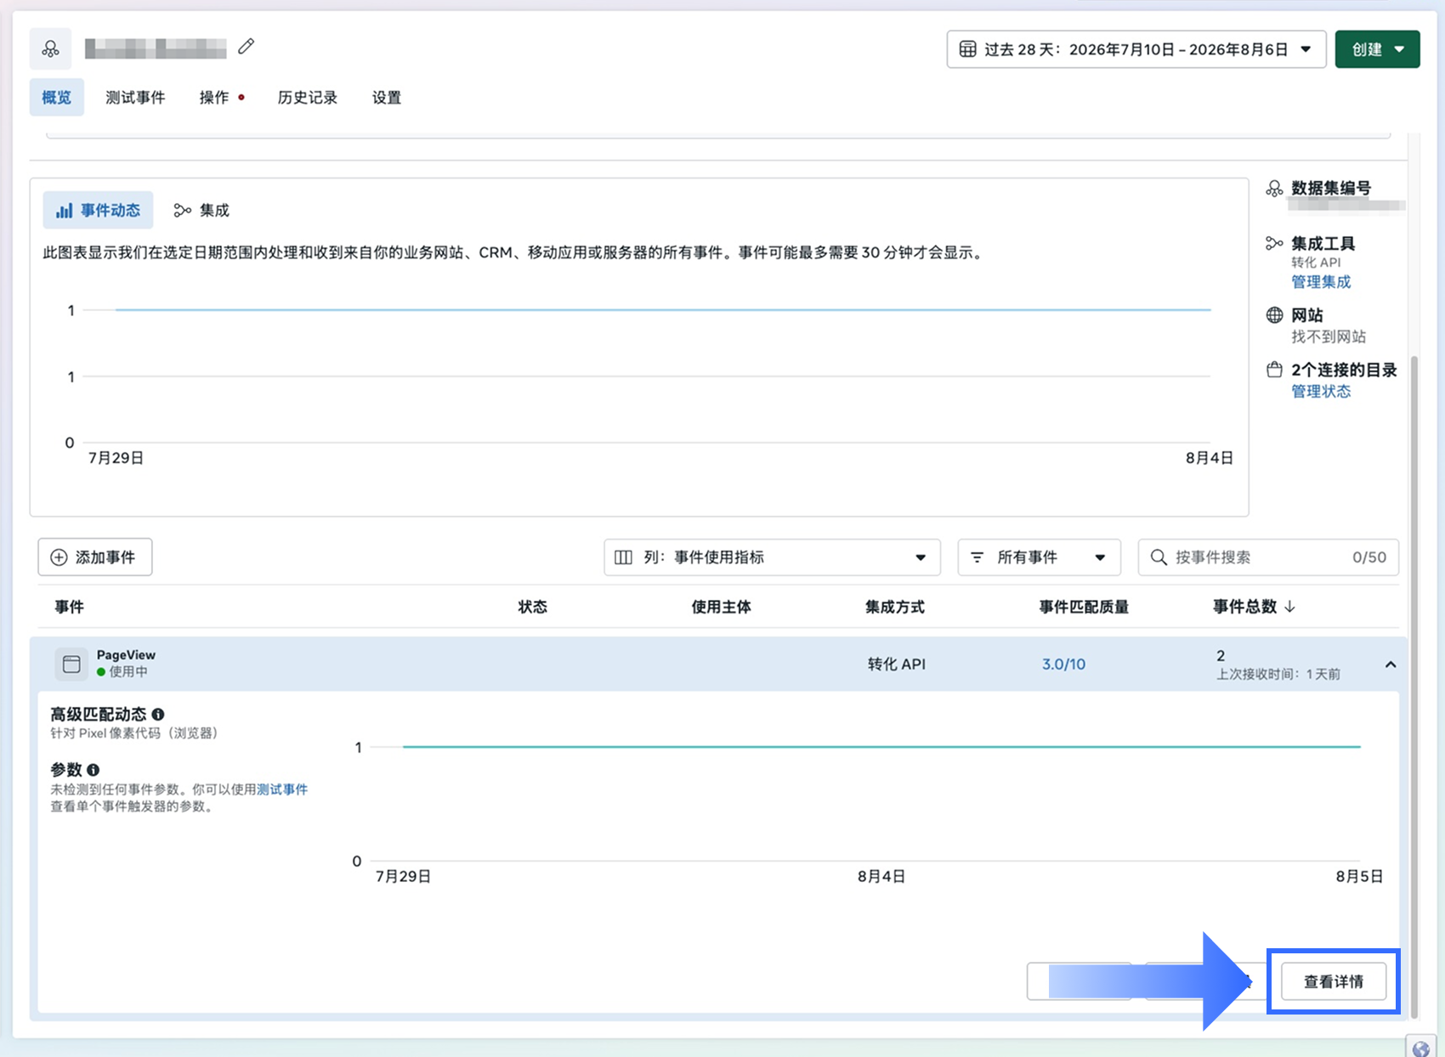Click the PageView event browser icon
This screenshot has height=1057, width=1445.
71,664
